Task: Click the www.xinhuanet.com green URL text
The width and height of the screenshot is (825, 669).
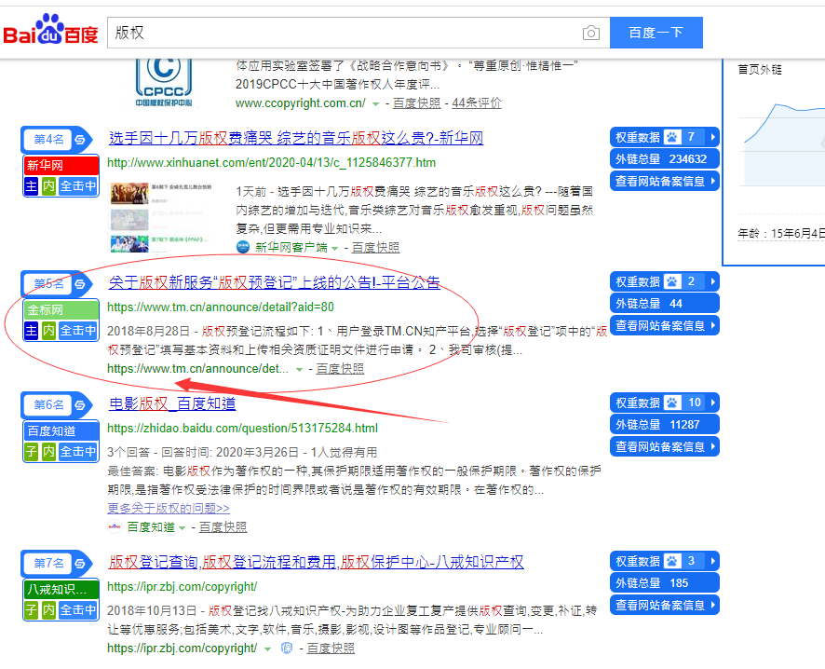Action: 272,163
